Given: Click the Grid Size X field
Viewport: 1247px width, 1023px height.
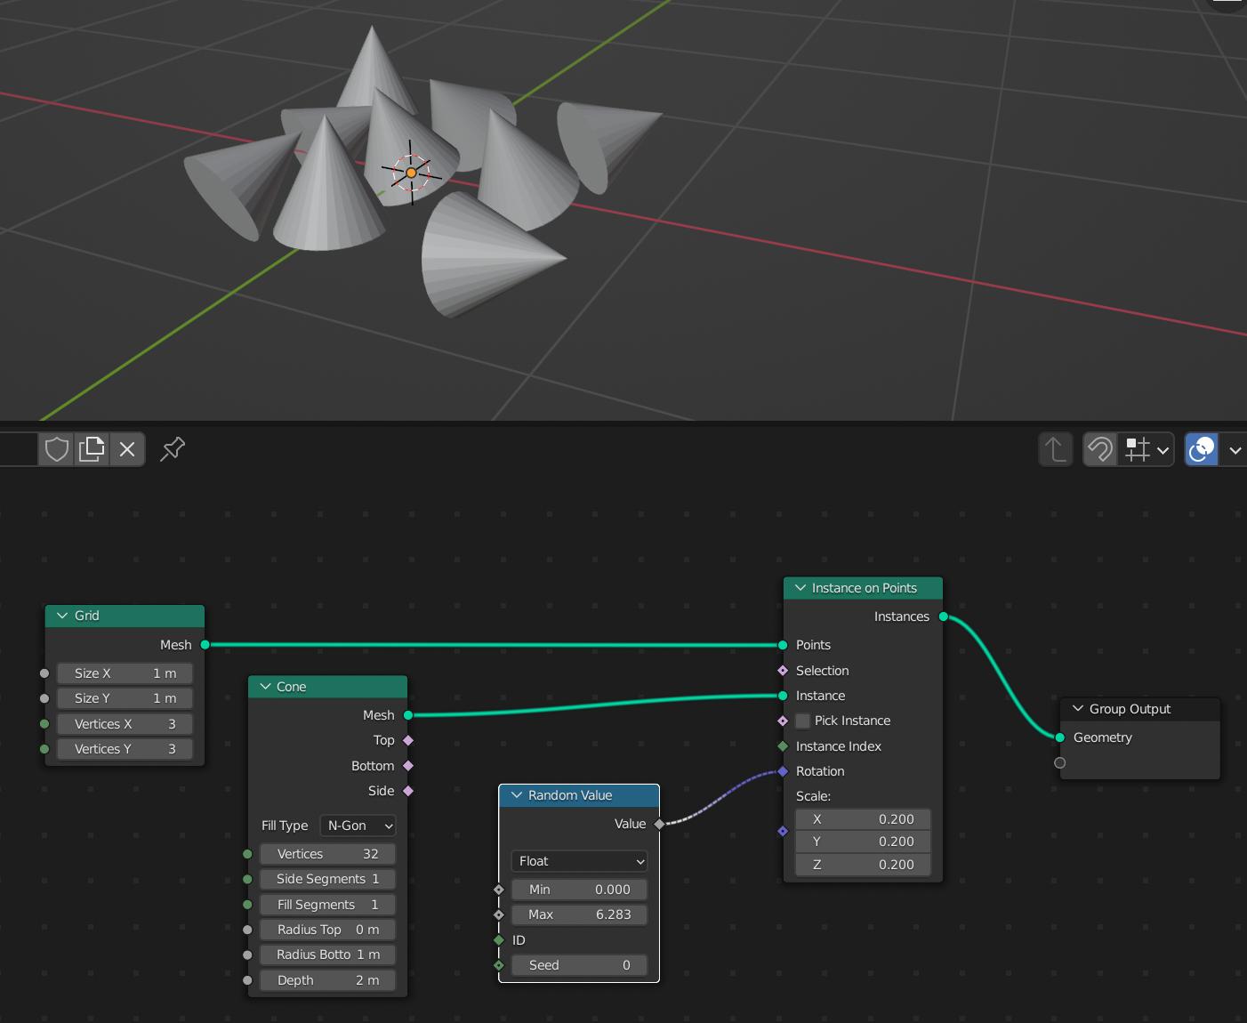Looking at the screenshot, I should (125, 673).
